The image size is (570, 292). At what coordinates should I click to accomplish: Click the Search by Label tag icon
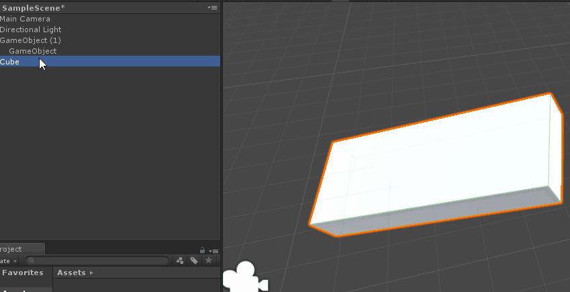194,260
